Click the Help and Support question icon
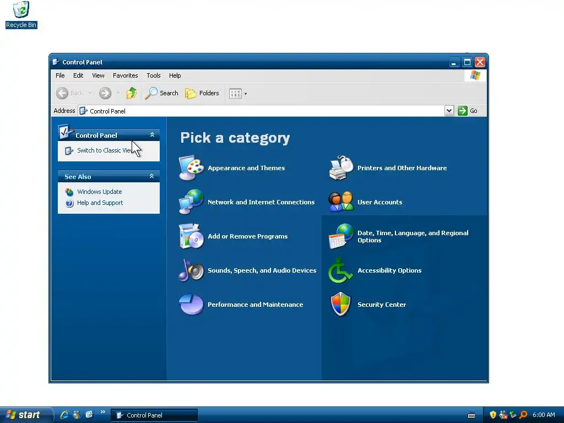564x423 pixels. point(69,203)
